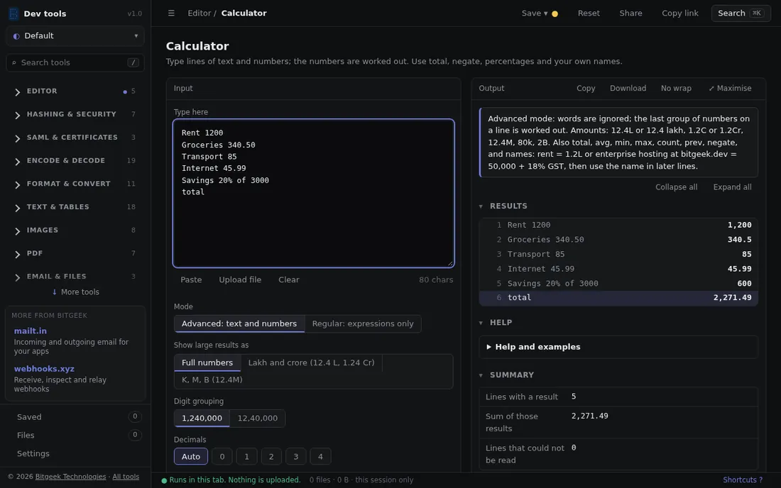Click the Files count badge

click(134, 436)
